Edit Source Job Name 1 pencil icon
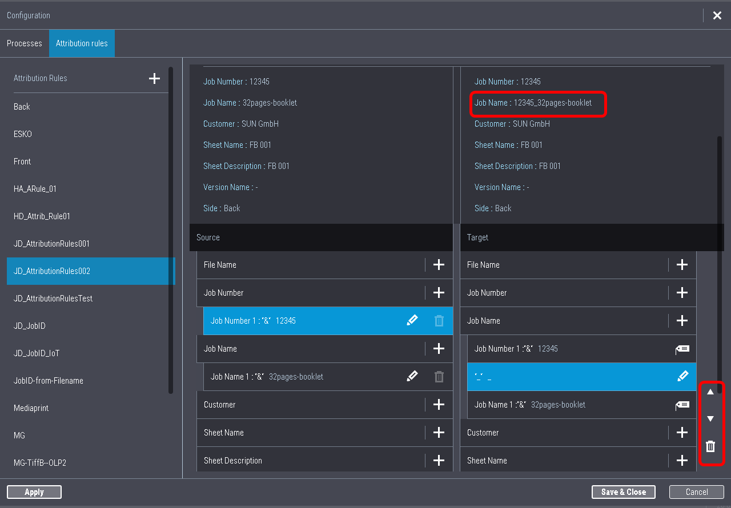The image size is (731, 508). point(412,377)
